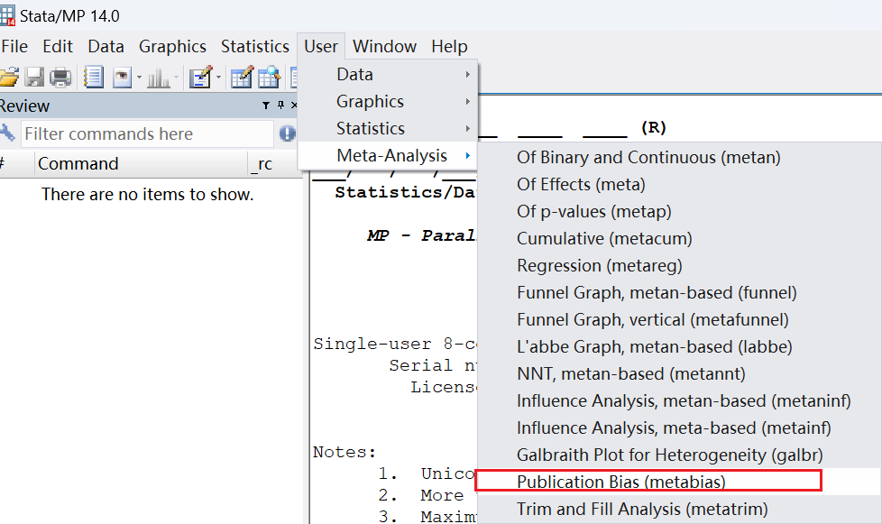This screenshot has width=882, height=524.
Task: Pin the Review panel
Action: tap(280, 106)
